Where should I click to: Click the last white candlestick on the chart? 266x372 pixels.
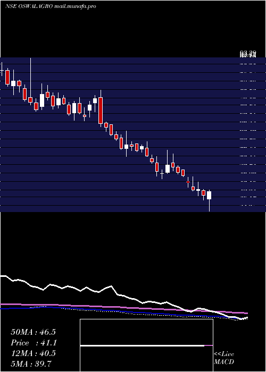[x=209, y=201]
